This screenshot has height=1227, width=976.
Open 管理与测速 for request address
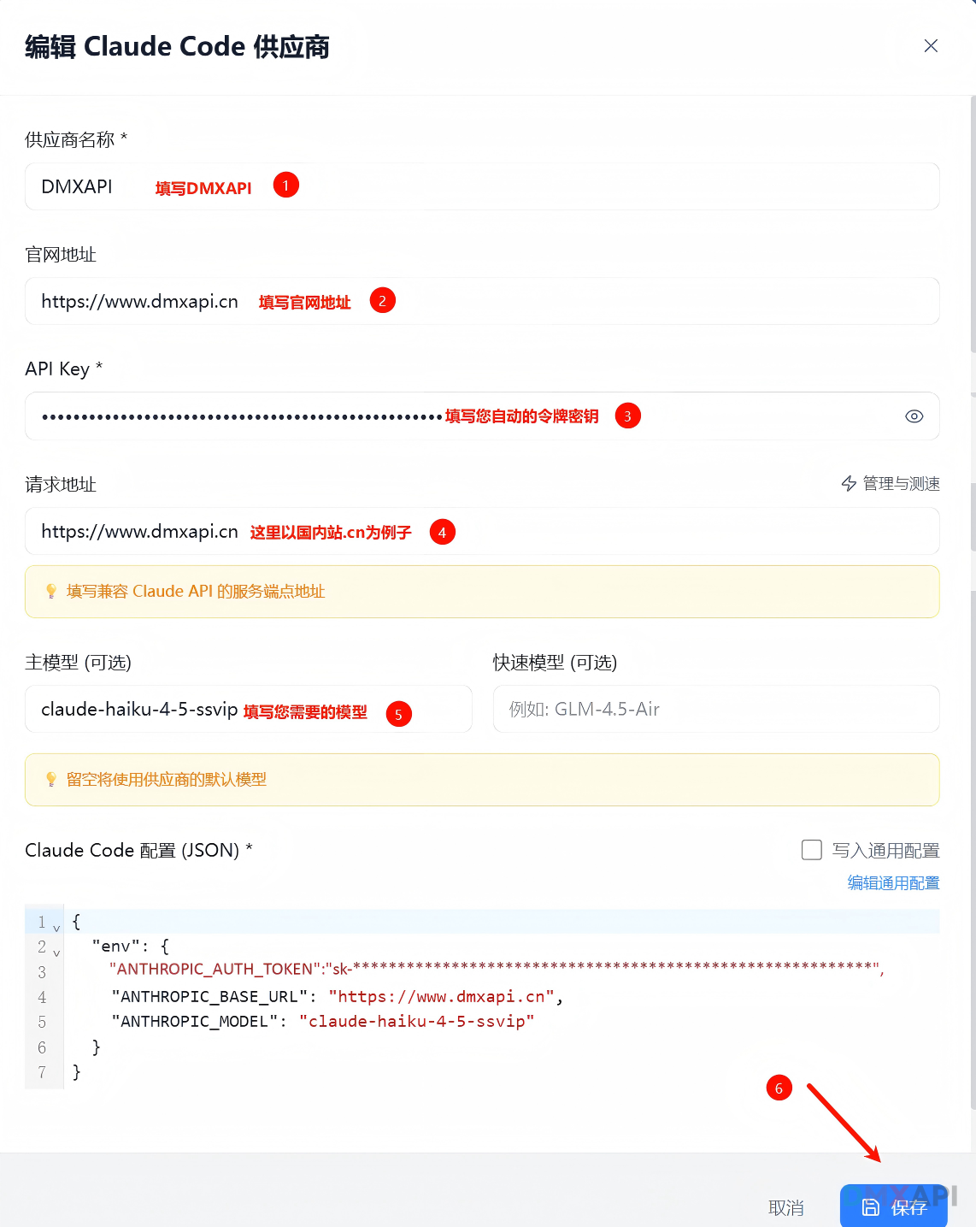pyautogui.click(x=900, y=484)
